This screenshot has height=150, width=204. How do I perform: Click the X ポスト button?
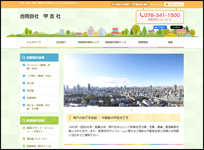coord(177,27)
